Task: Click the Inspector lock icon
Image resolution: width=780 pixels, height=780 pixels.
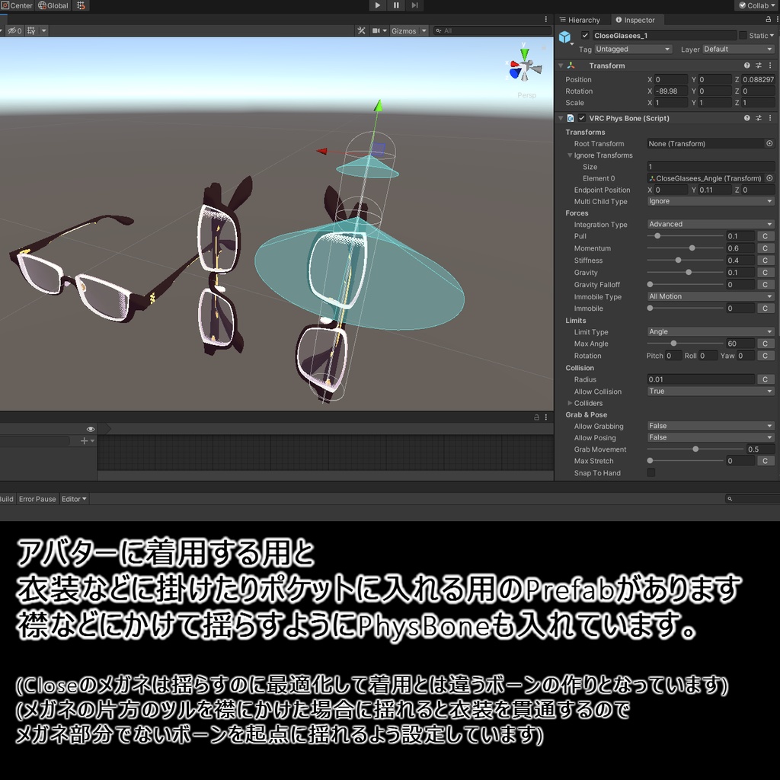Action: [x=768, y=19]
